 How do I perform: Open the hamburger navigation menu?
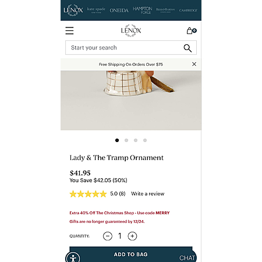tap(69, 31)
